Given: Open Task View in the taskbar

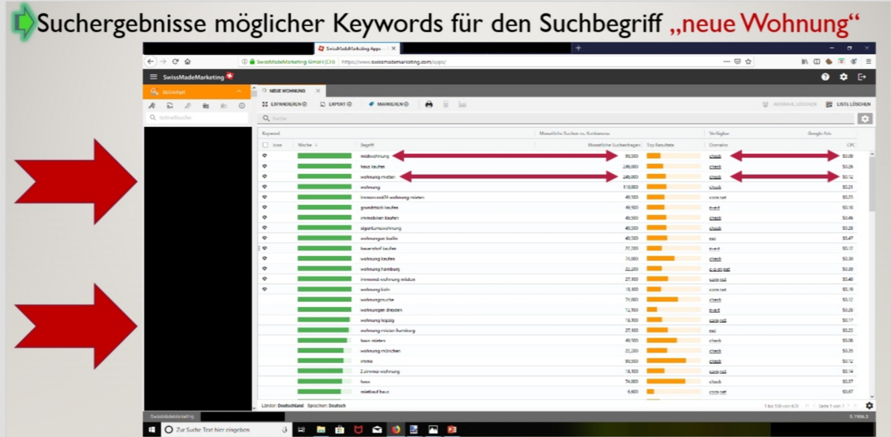Looking at the screenshot, I should tap(302, 430).
